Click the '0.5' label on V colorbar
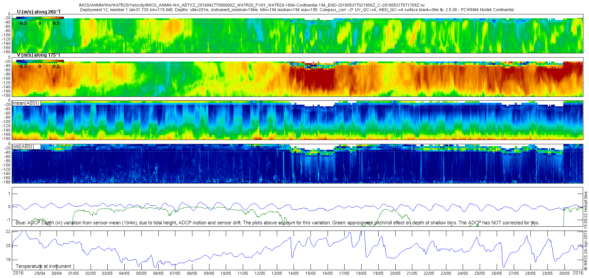The height and width of the screenshot is (278, 589). [x=56, y=66]
